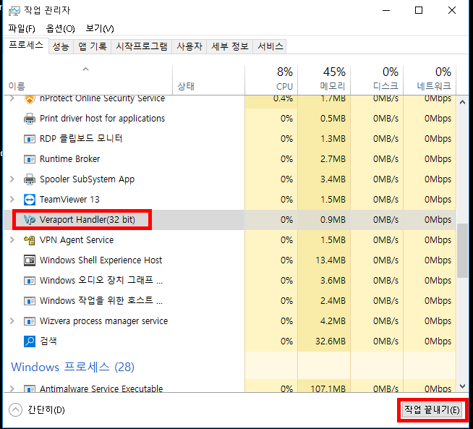The width and height of the screenshot is (473, 429).
Task: Click the 4.2MB memory value
Action: pyautogui.click(x=333, y=321)
